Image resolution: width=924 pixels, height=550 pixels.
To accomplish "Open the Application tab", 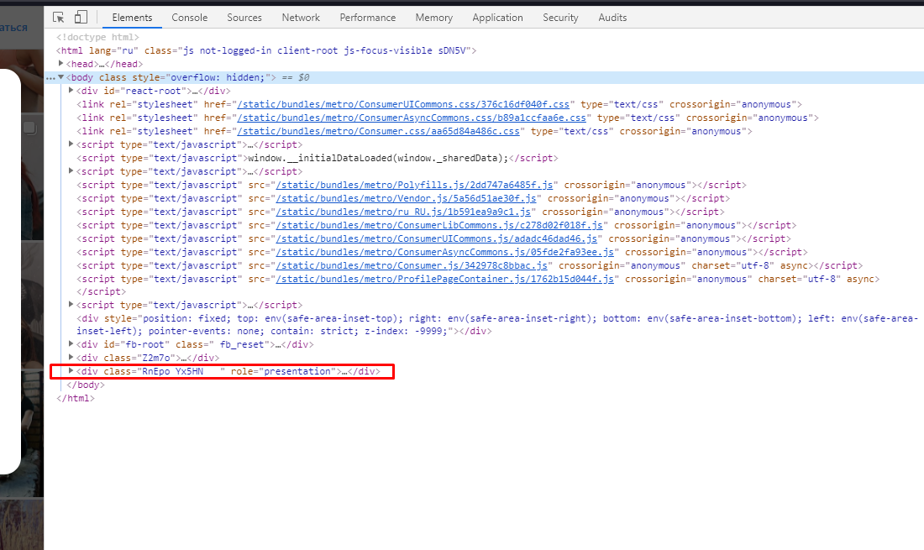I will click(x=497, y=18).
